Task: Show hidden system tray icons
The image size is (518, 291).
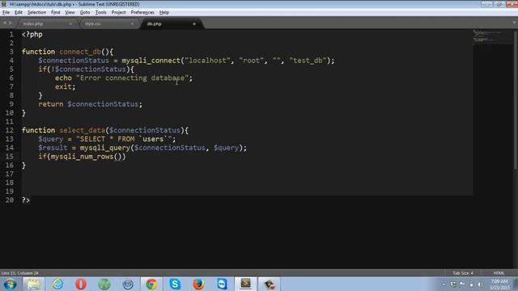Action: 444,285
